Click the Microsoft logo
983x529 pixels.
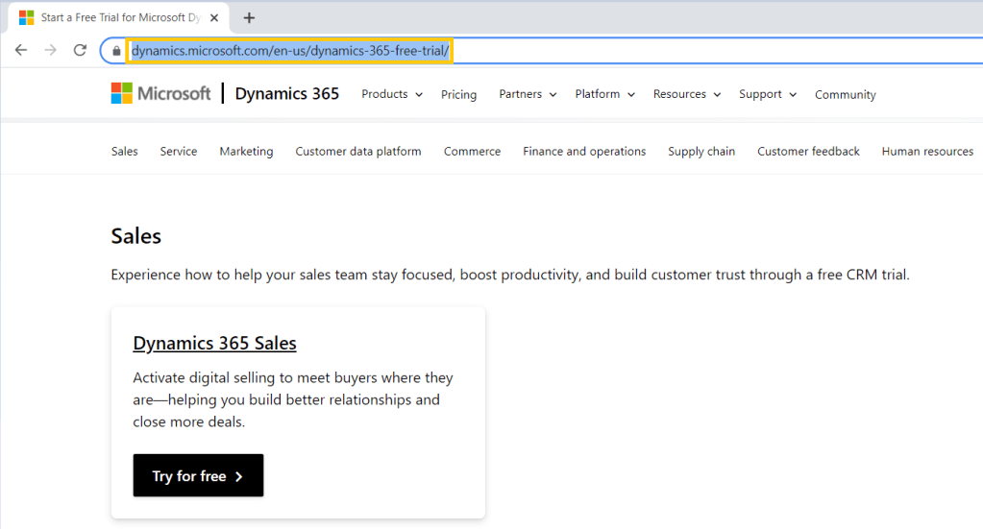click(160, 93)
